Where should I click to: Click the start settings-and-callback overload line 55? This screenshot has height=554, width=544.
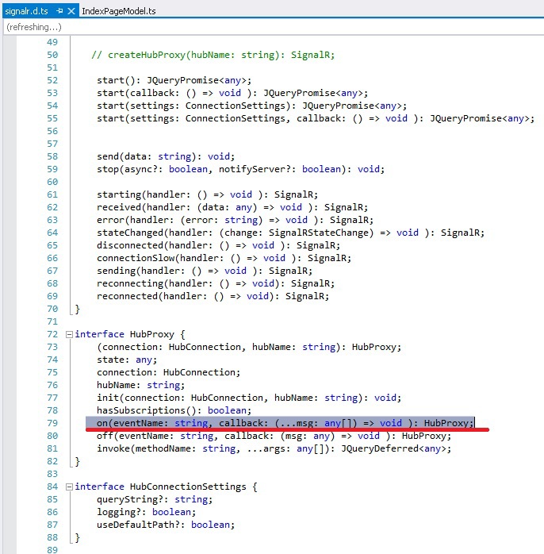coord(316,119)
